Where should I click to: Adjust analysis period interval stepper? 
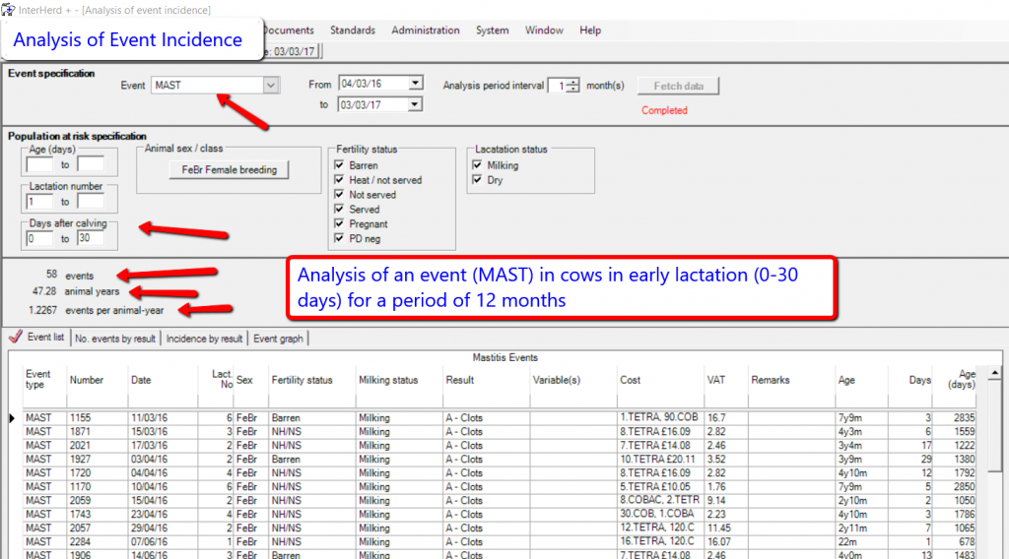tap(572, 86)
